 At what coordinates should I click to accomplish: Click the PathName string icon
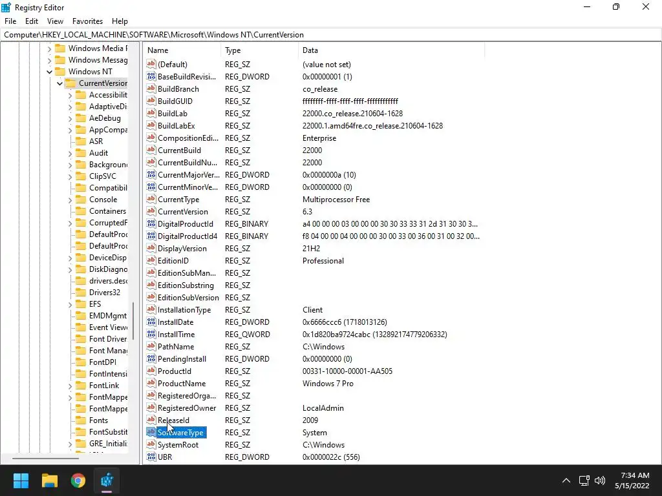(x=151, y=346)
